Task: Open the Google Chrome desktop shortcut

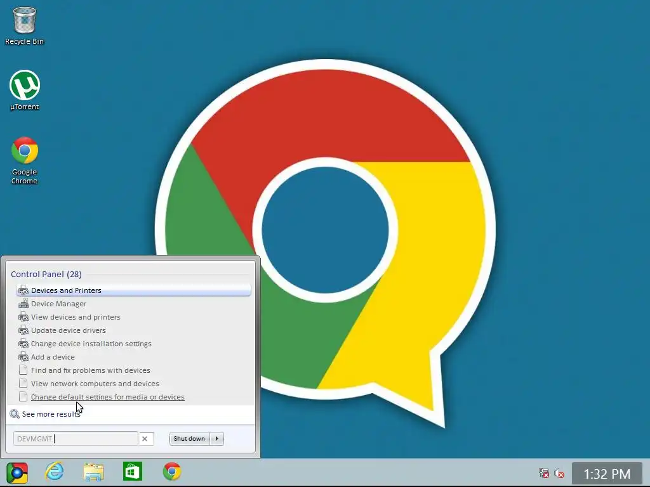Action: point(25,160)
